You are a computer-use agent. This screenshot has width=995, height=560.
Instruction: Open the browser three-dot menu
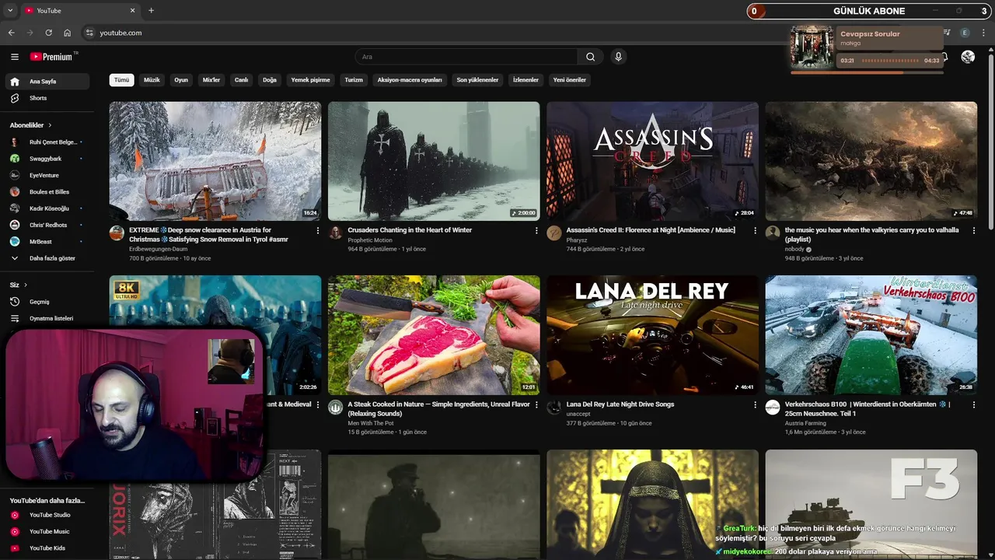983,33
